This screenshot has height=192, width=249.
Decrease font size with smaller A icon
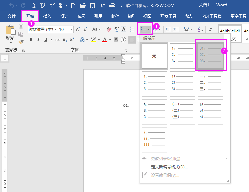(x=85, y=29)
